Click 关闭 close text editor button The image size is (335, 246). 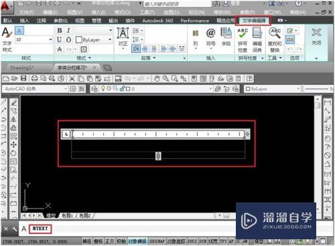pyautogui.click(x=316, y=36)
